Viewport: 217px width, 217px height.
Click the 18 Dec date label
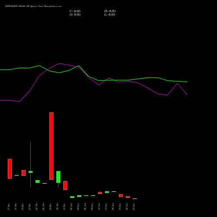pos(16,207)
